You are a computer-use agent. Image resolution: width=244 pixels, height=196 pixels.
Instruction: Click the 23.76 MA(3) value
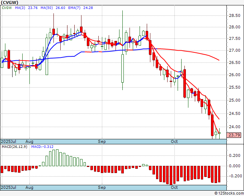click(x=33, y=8)
